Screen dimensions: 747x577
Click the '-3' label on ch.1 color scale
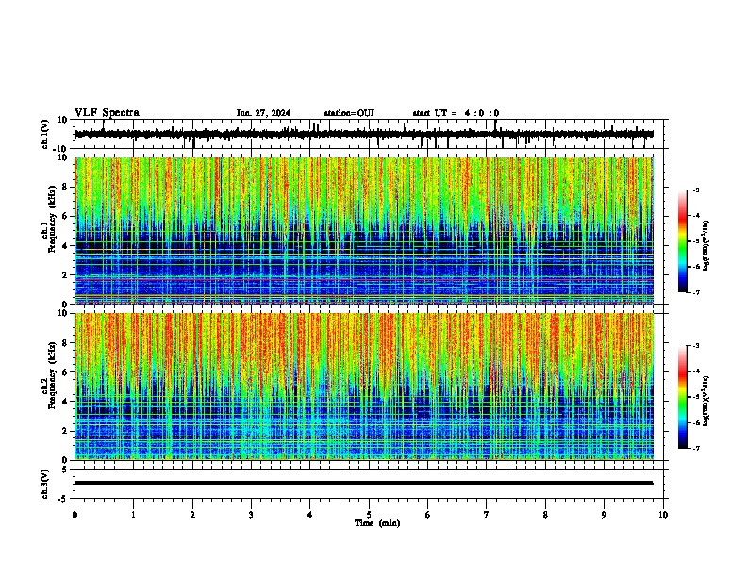tap(696, 190)
